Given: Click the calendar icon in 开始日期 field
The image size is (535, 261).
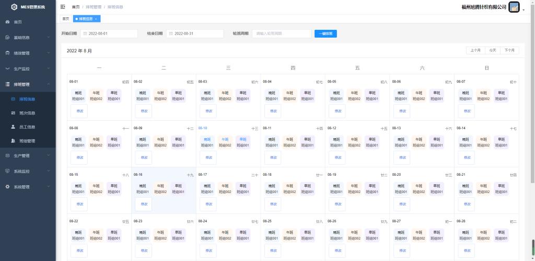Looking at the screenshot, I should pyautogui.click(x=85, y=33).
